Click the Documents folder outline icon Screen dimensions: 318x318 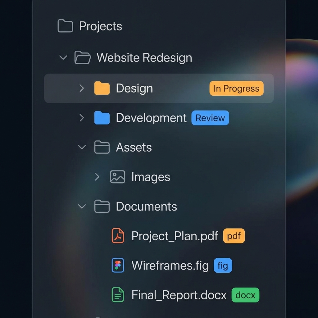[102, 206]
